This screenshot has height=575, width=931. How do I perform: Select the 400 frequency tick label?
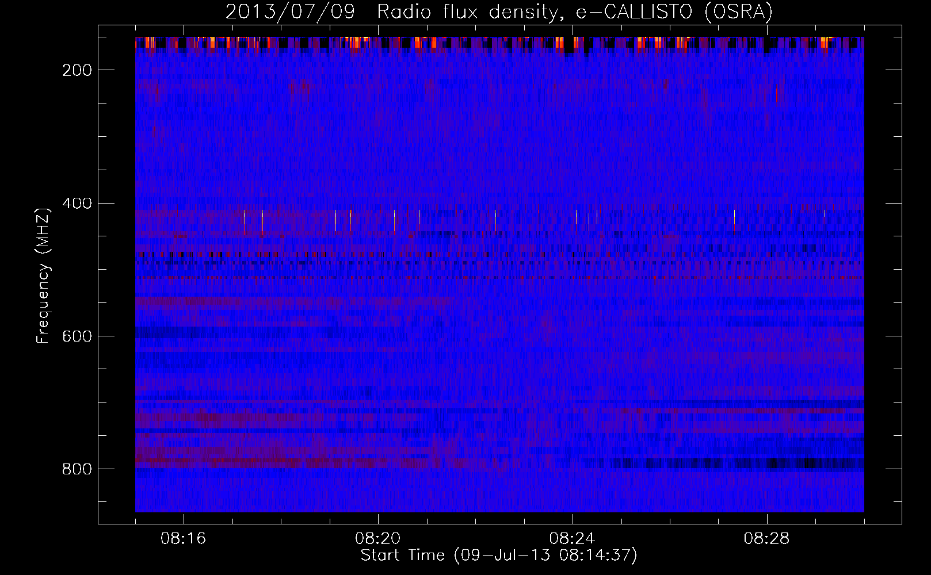[77, 204]
